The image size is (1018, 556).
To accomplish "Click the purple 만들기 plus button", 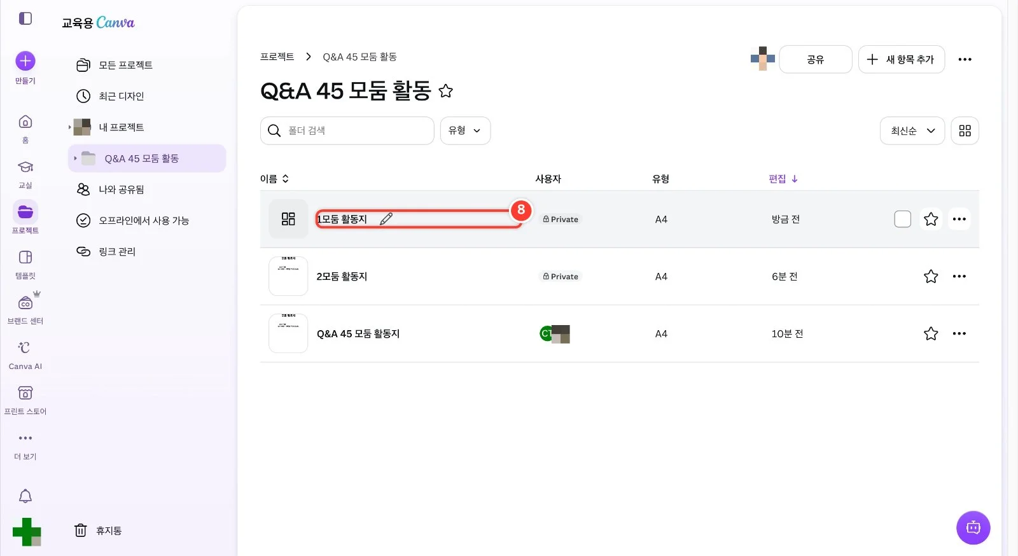I will [25, 61].
